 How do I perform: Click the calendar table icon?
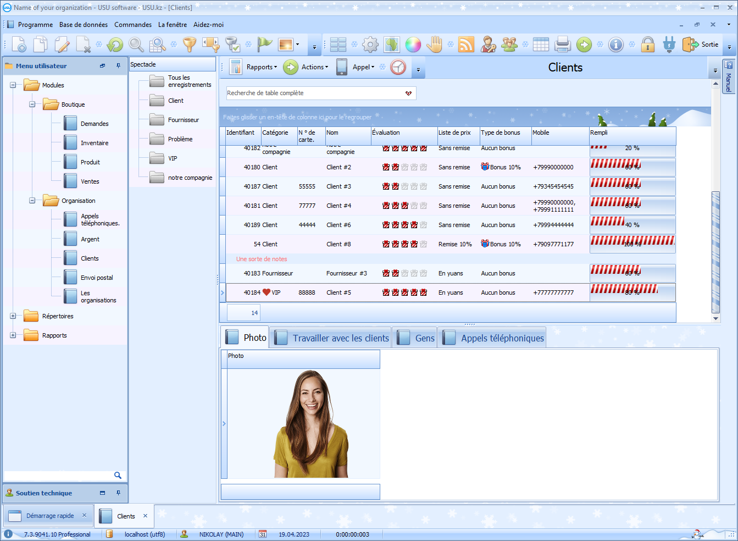coord(541,45)
